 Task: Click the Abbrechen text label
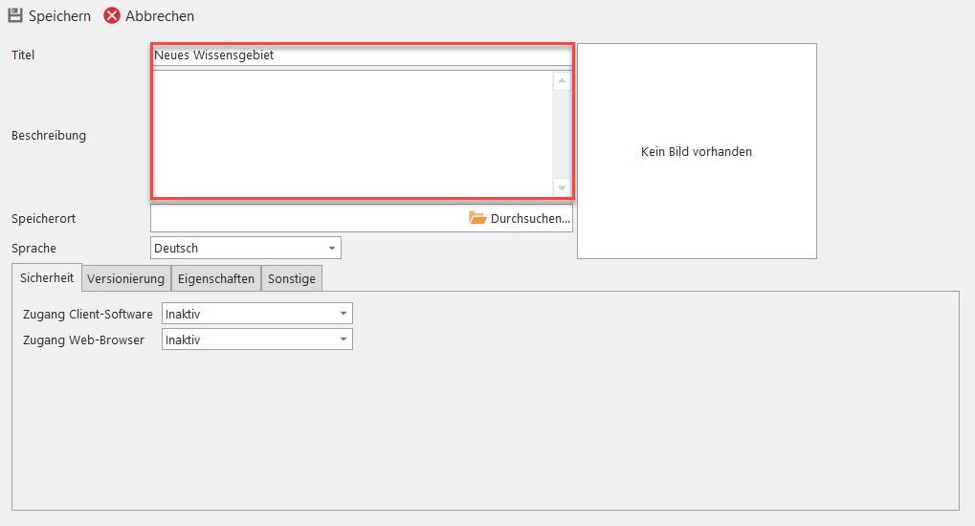point(160,16)
